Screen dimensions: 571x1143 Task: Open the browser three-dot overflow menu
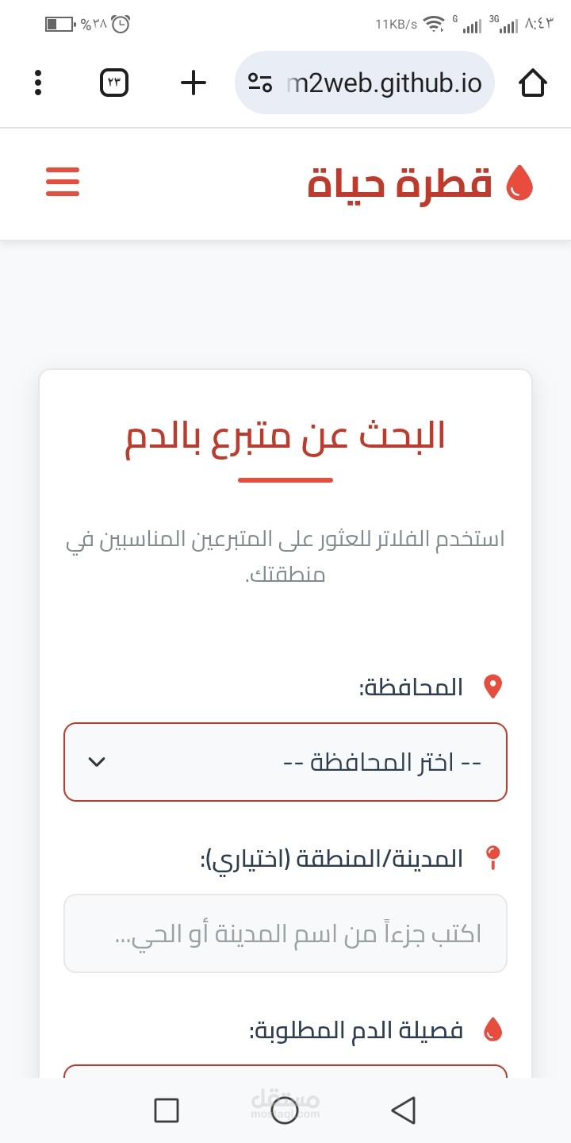coord(38,83)
